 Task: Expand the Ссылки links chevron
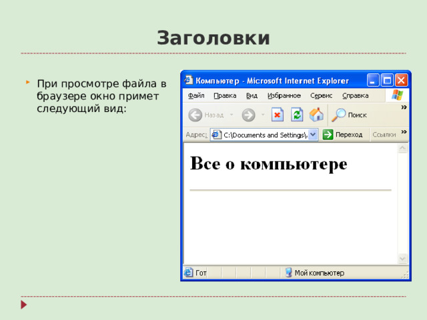(404, 132)
